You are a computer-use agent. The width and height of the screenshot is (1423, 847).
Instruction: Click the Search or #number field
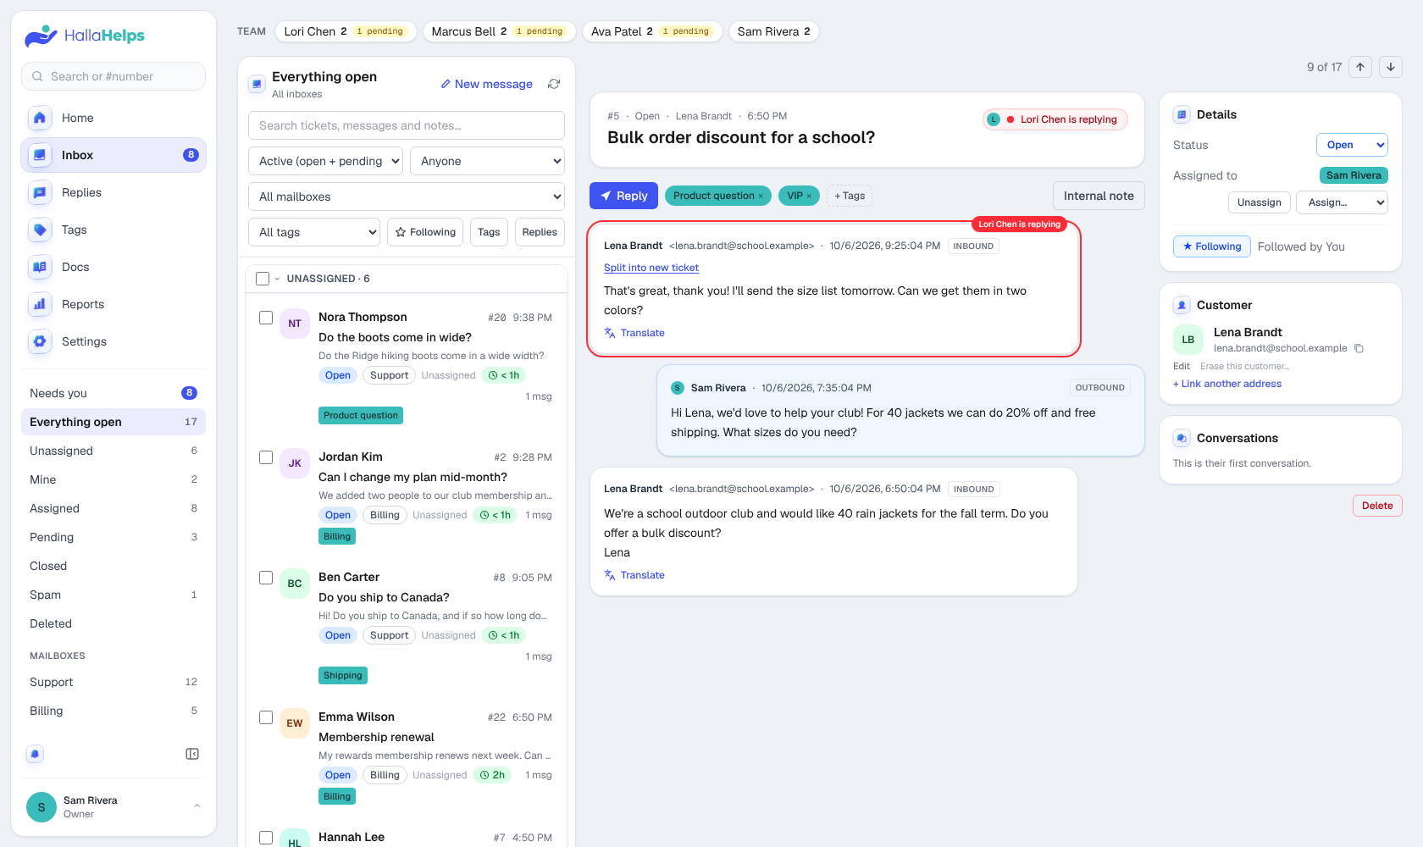[x=114, y=76]
